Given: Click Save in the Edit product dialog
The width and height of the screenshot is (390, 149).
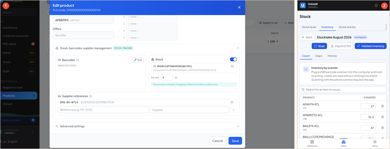Looking at the screenshot, I should 235,141.
